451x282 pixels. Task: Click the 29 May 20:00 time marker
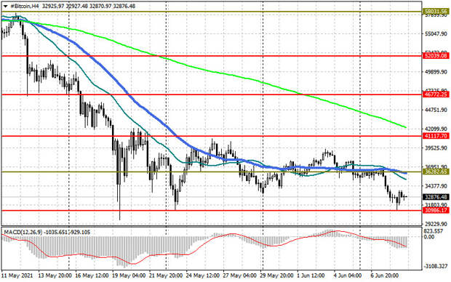276,275
